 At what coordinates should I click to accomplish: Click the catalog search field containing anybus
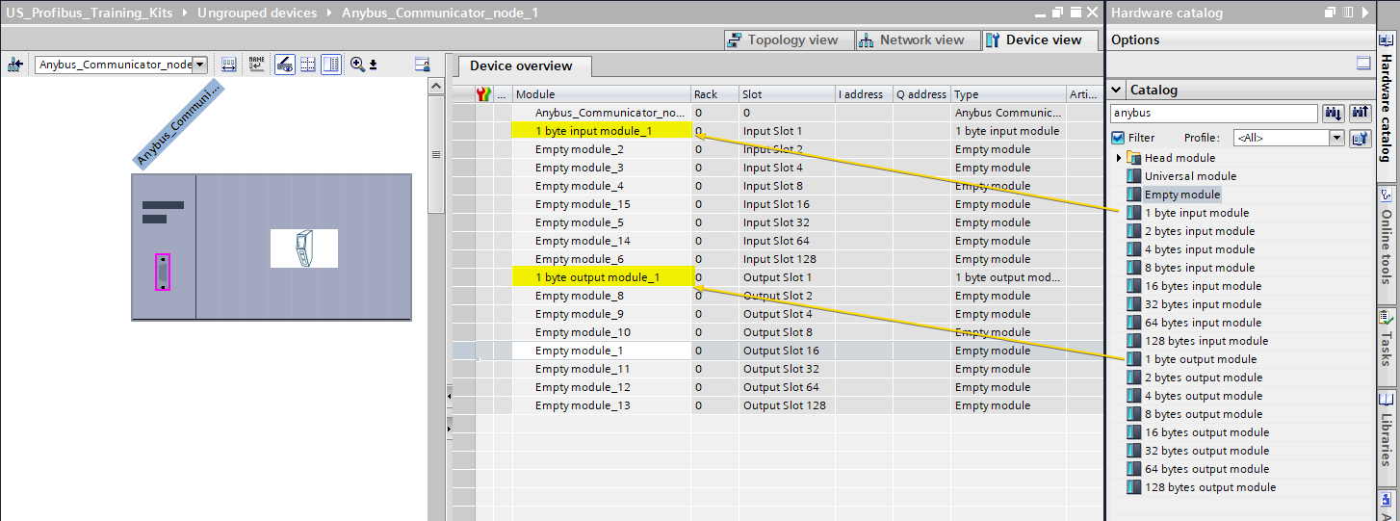click(1213, 114)
